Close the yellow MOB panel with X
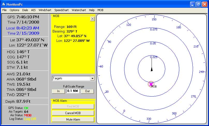 [92, 19]
